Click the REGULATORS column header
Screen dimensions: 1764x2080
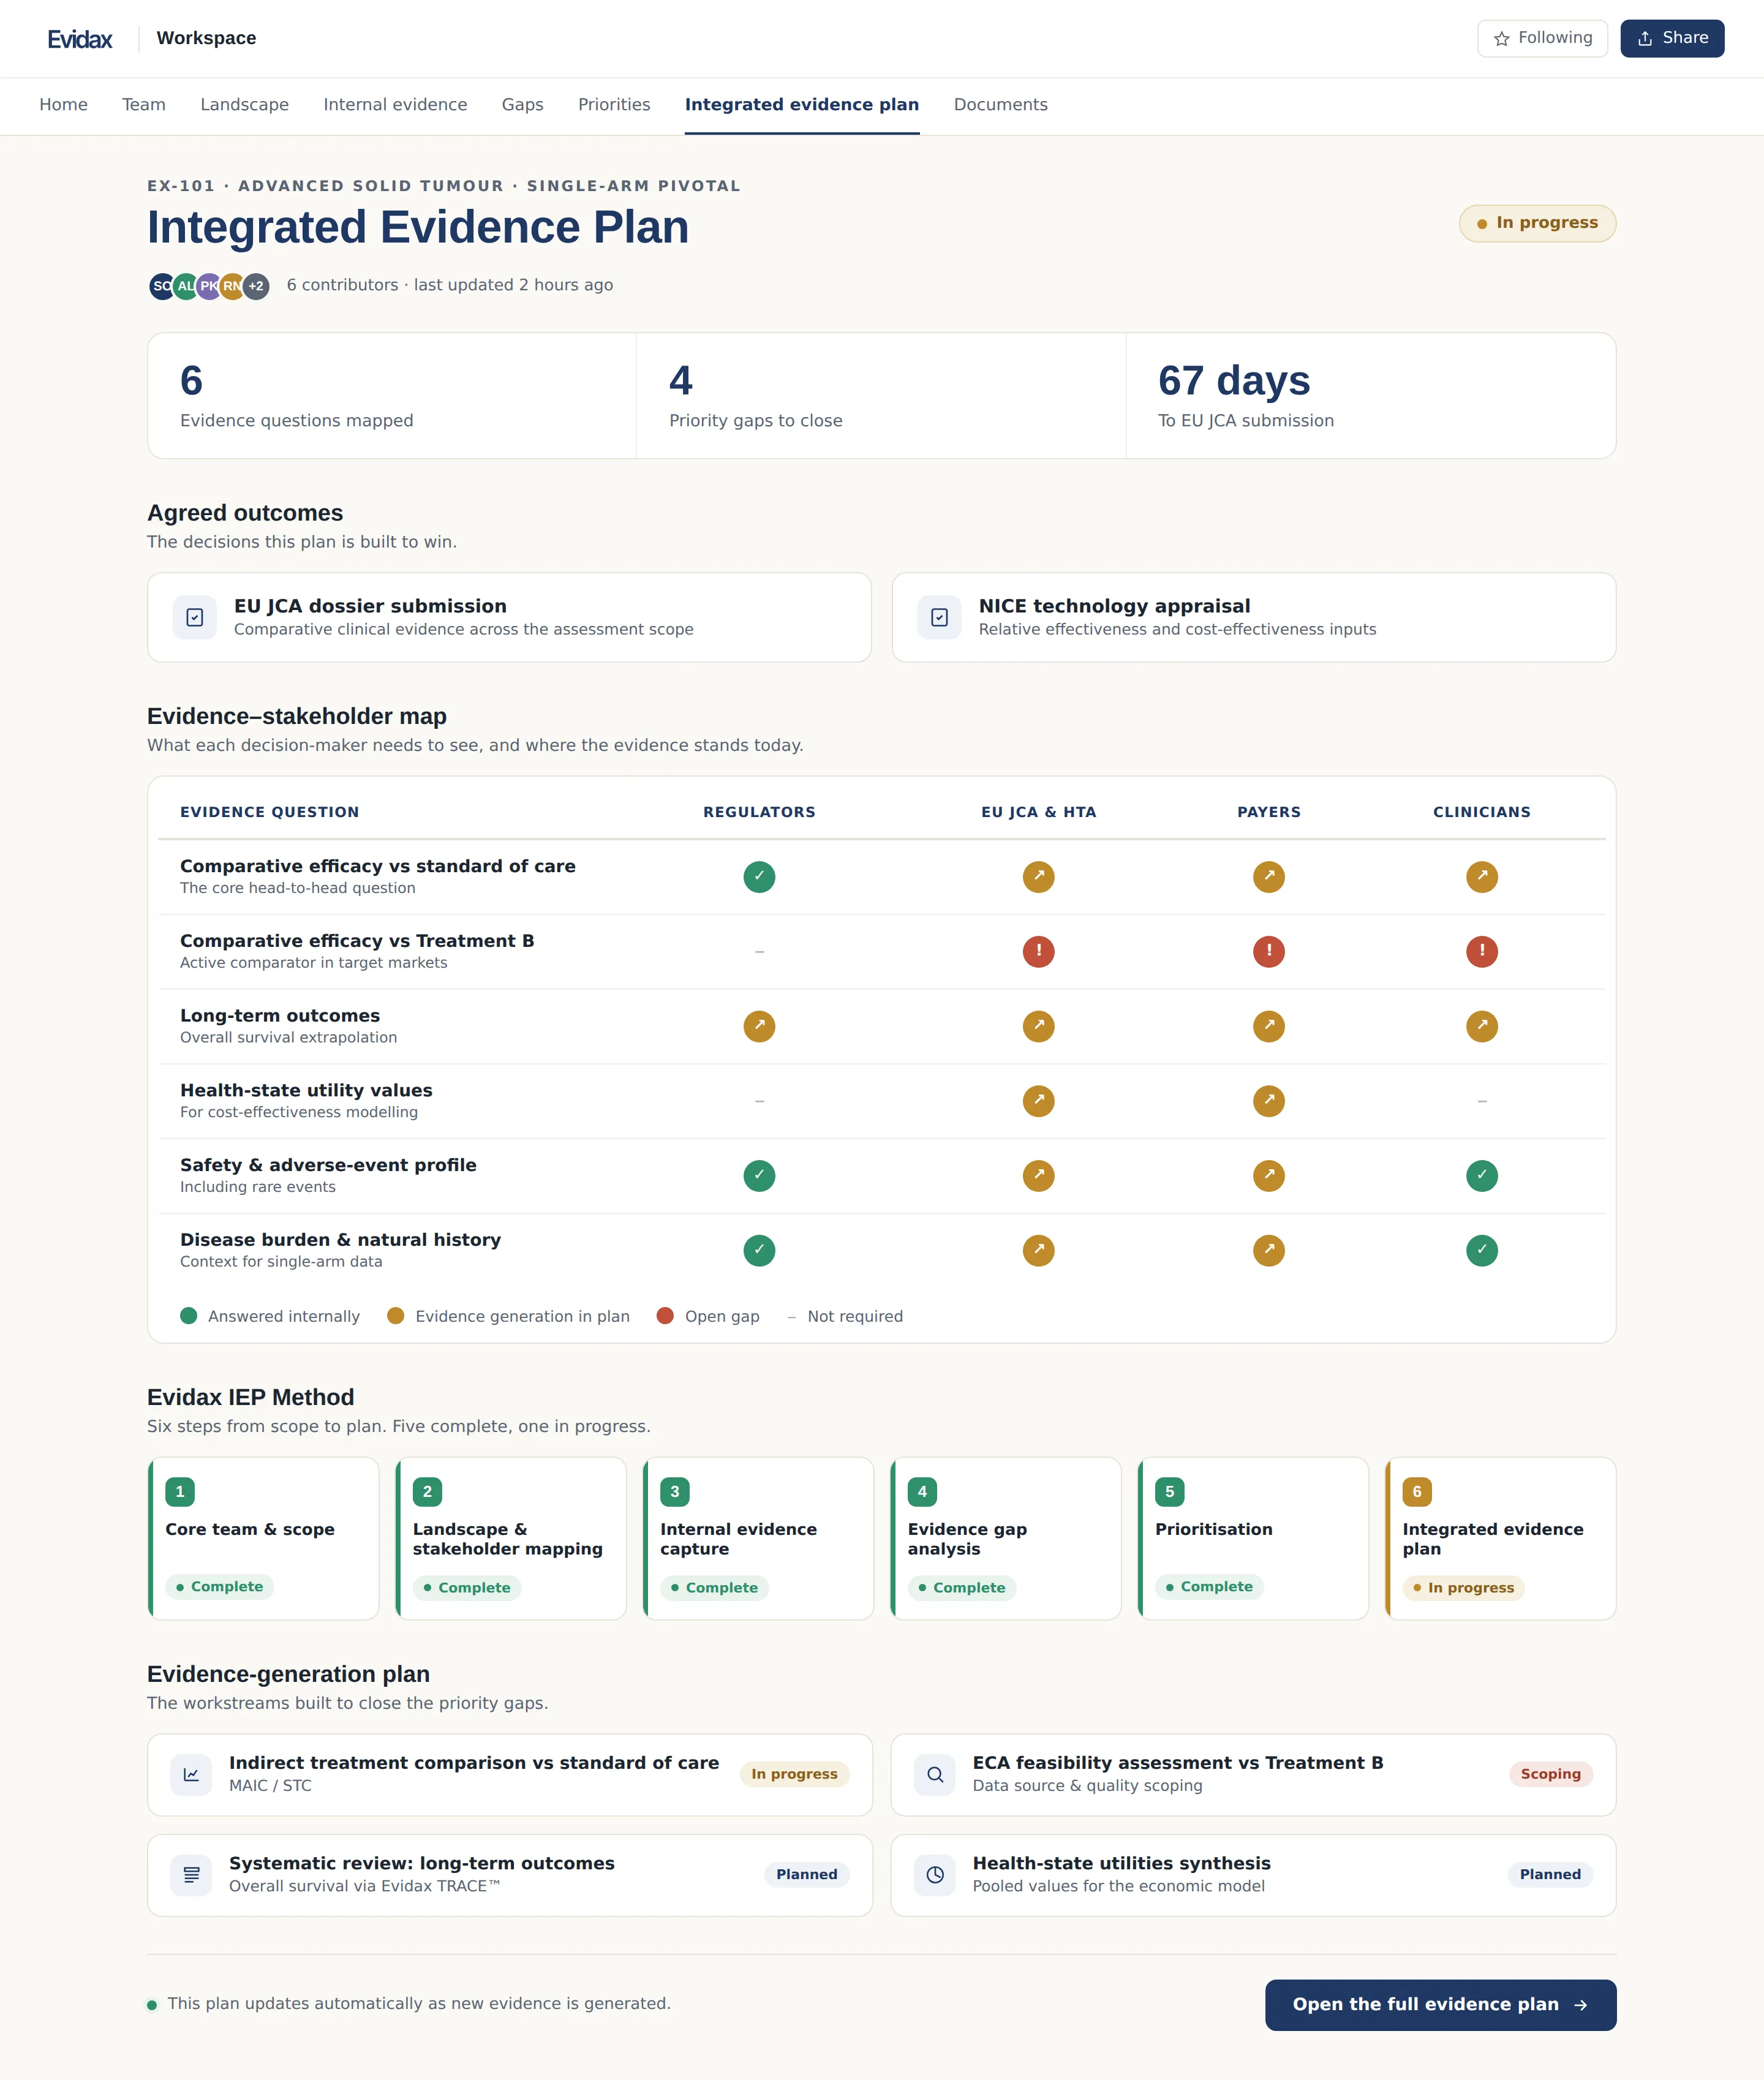759,812
